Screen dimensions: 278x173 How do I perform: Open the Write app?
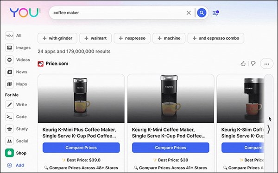click(16, 105)
